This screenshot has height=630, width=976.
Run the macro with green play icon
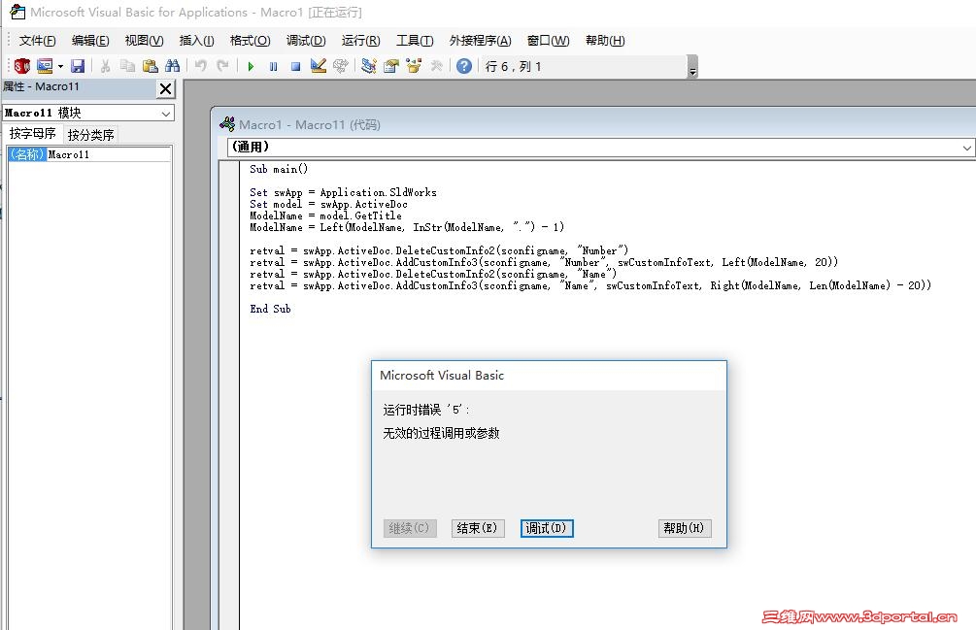251,66
